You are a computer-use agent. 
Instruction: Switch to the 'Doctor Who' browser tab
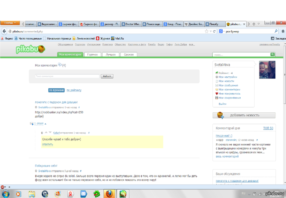pyautogui.click(x=131, y=24)
